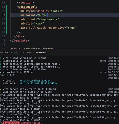Select the TERMINAL tab
This screenshot has height=124, width=119.
pyautogui.click(x=41, y=53)
